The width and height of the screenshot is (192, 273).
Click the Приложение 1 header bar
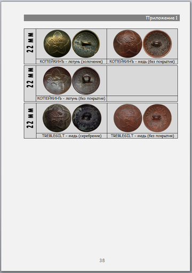tap(102, 18)
